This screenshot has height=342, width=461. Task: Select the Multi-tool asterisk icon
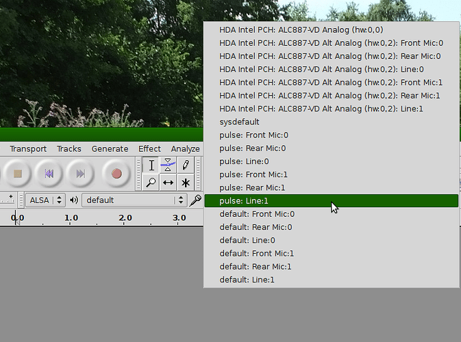(185, 183)
